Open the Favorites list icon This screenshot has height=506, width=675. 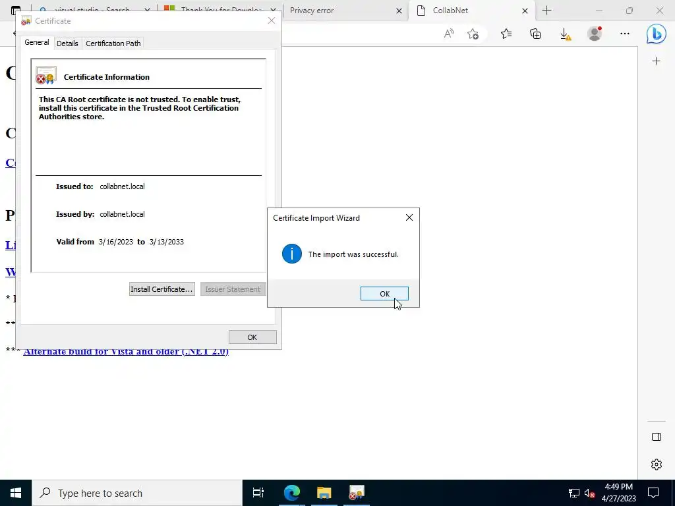(x=506, y=34)
